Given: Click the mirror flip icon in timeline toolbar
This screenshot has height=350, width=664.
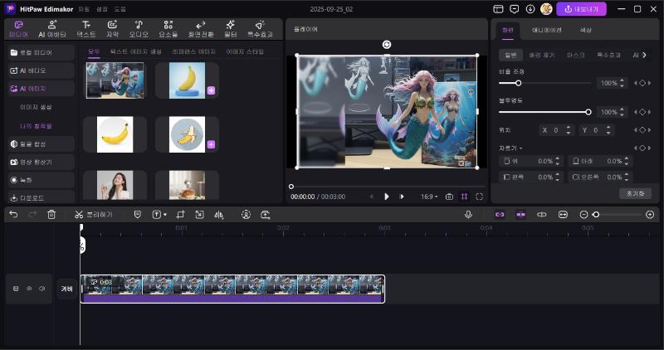Looking at the screenshot, I should (218, 215).
